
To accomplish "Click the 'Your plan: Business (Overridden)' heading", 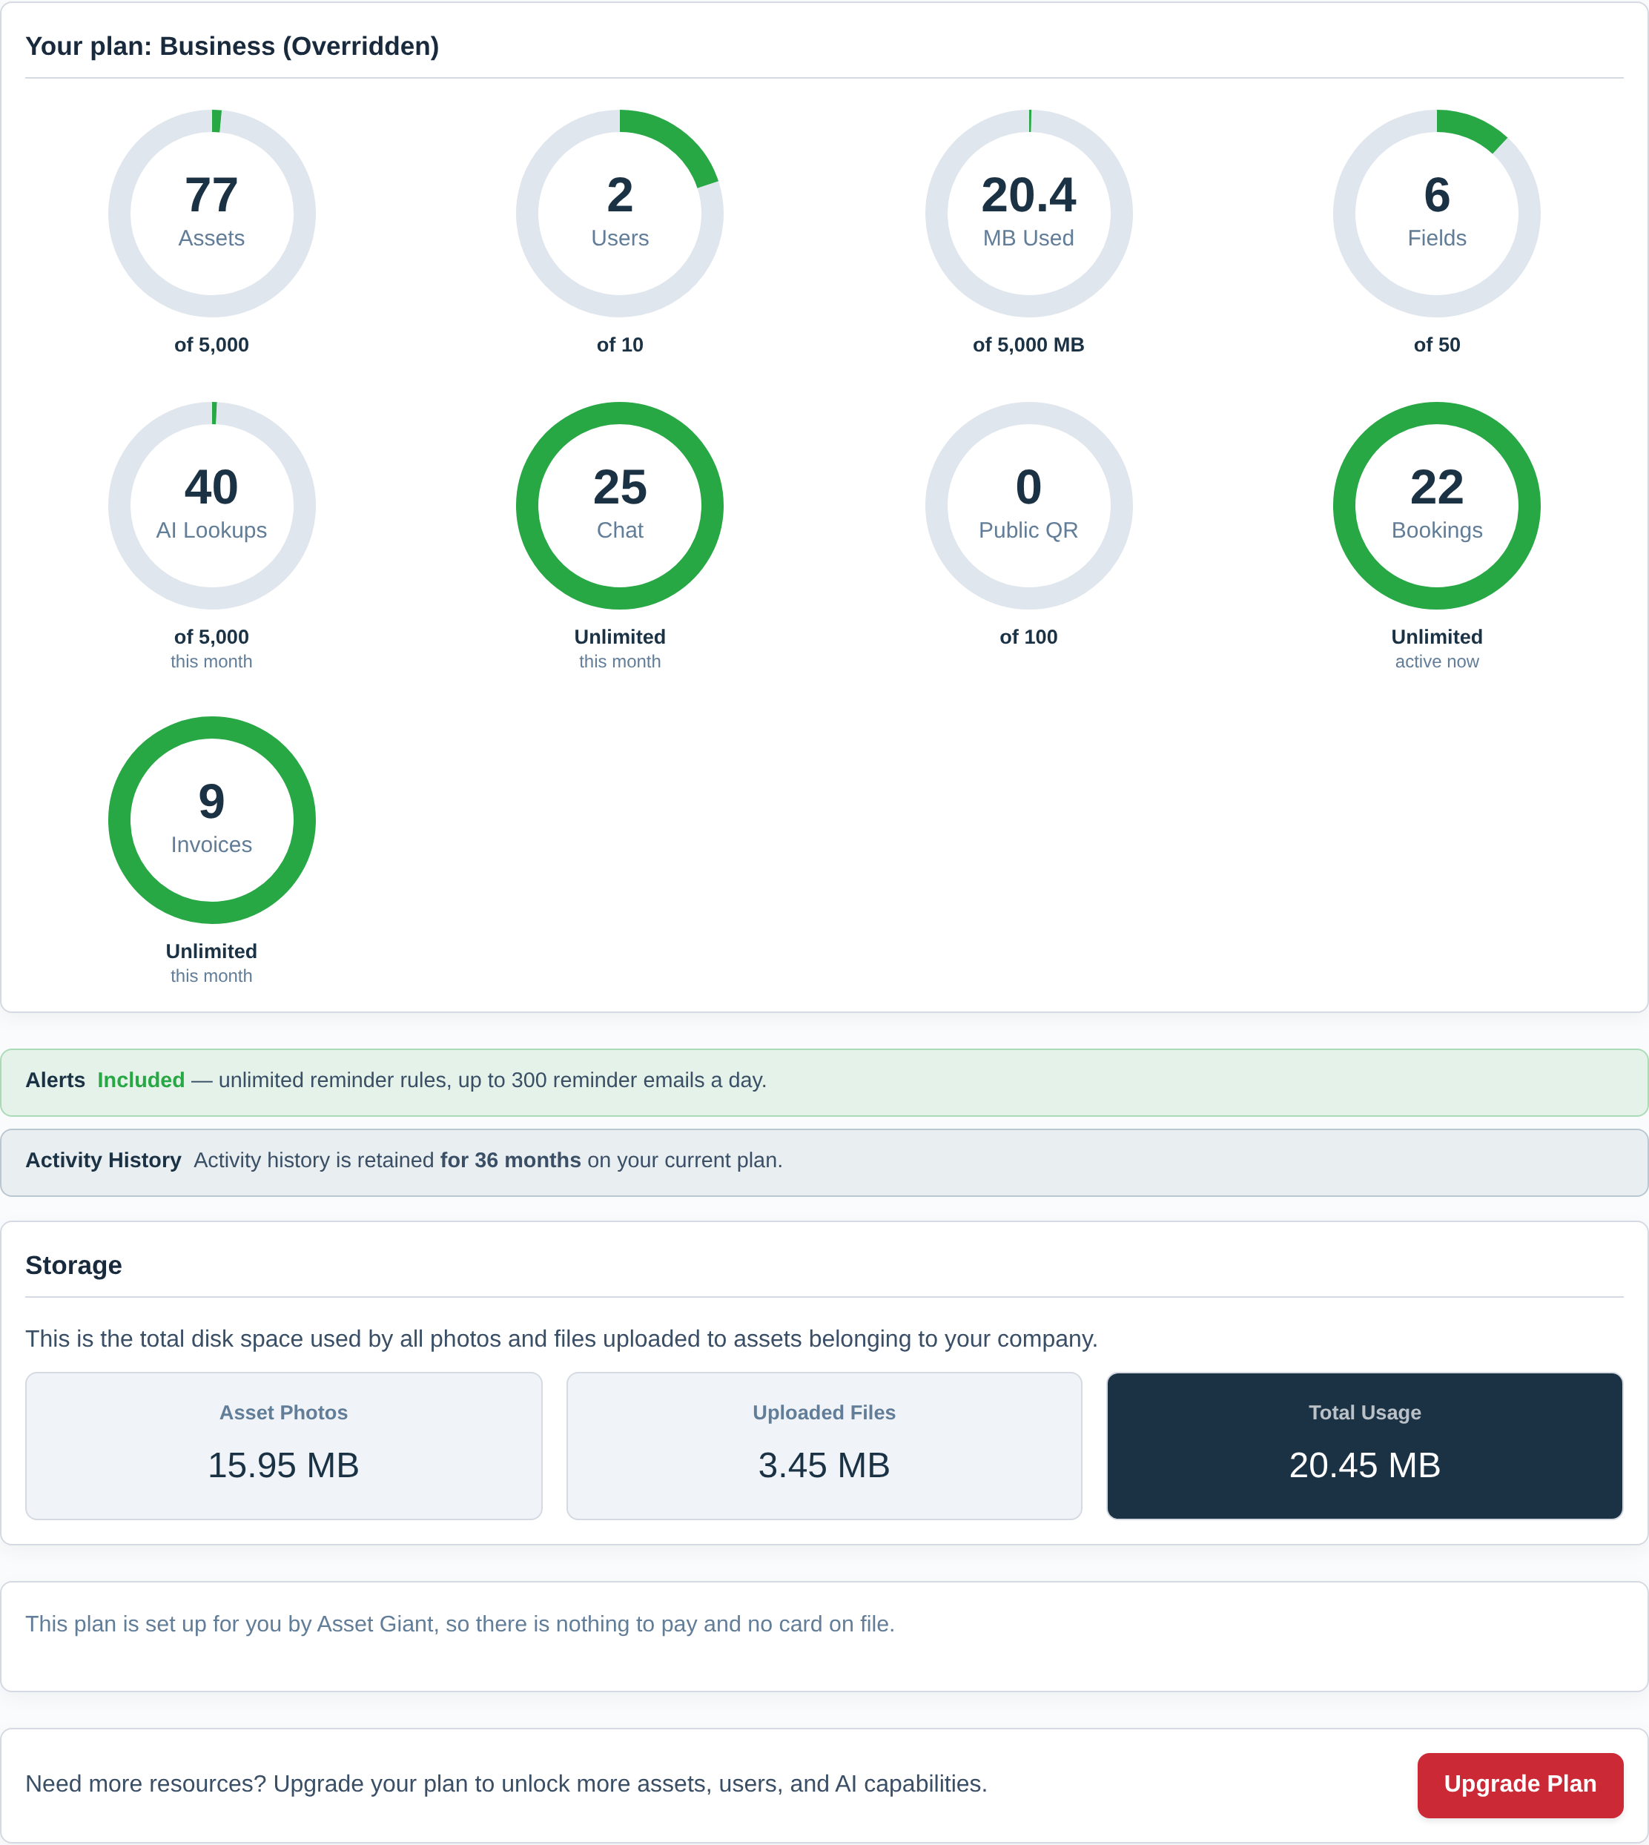I will coord(232,46).
